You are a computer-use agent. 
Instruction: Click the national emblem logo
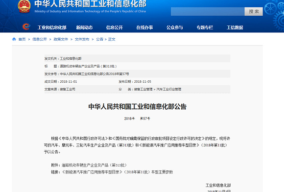[x=24, y=6]
